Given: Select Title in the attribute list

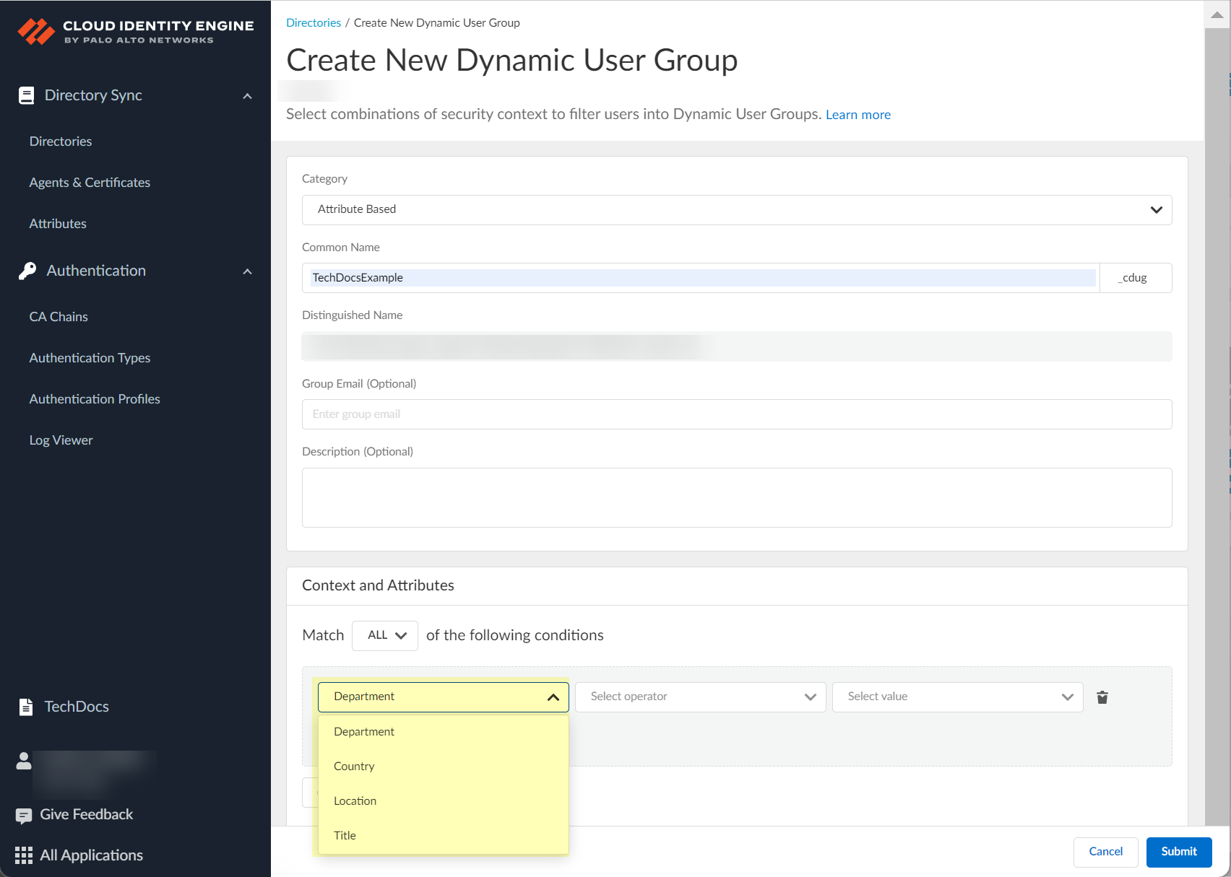Looking at the screenshot, I should coord(345,836).
